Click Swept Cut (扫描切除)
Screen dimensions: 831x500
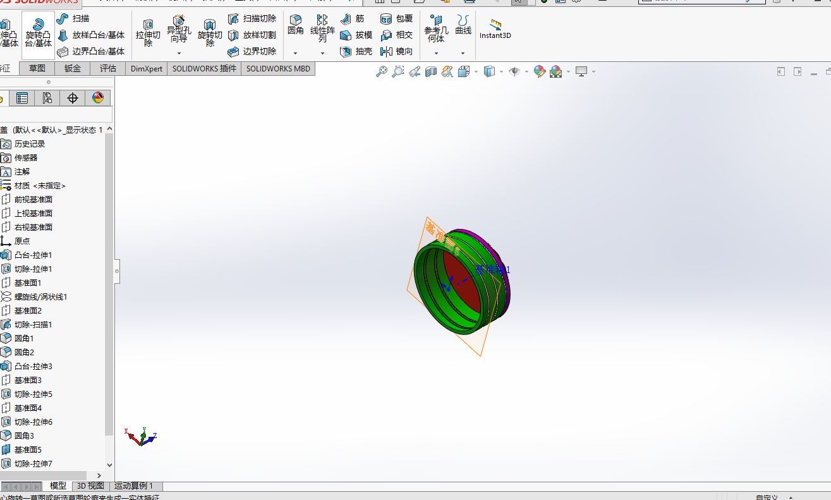pyautogui.click(x=252, y=19)
